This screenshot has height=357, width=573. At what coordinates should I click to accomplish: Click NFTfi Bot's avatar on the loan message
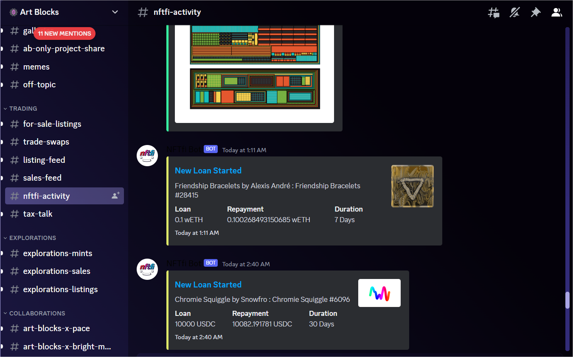click(x=147, y=156)
